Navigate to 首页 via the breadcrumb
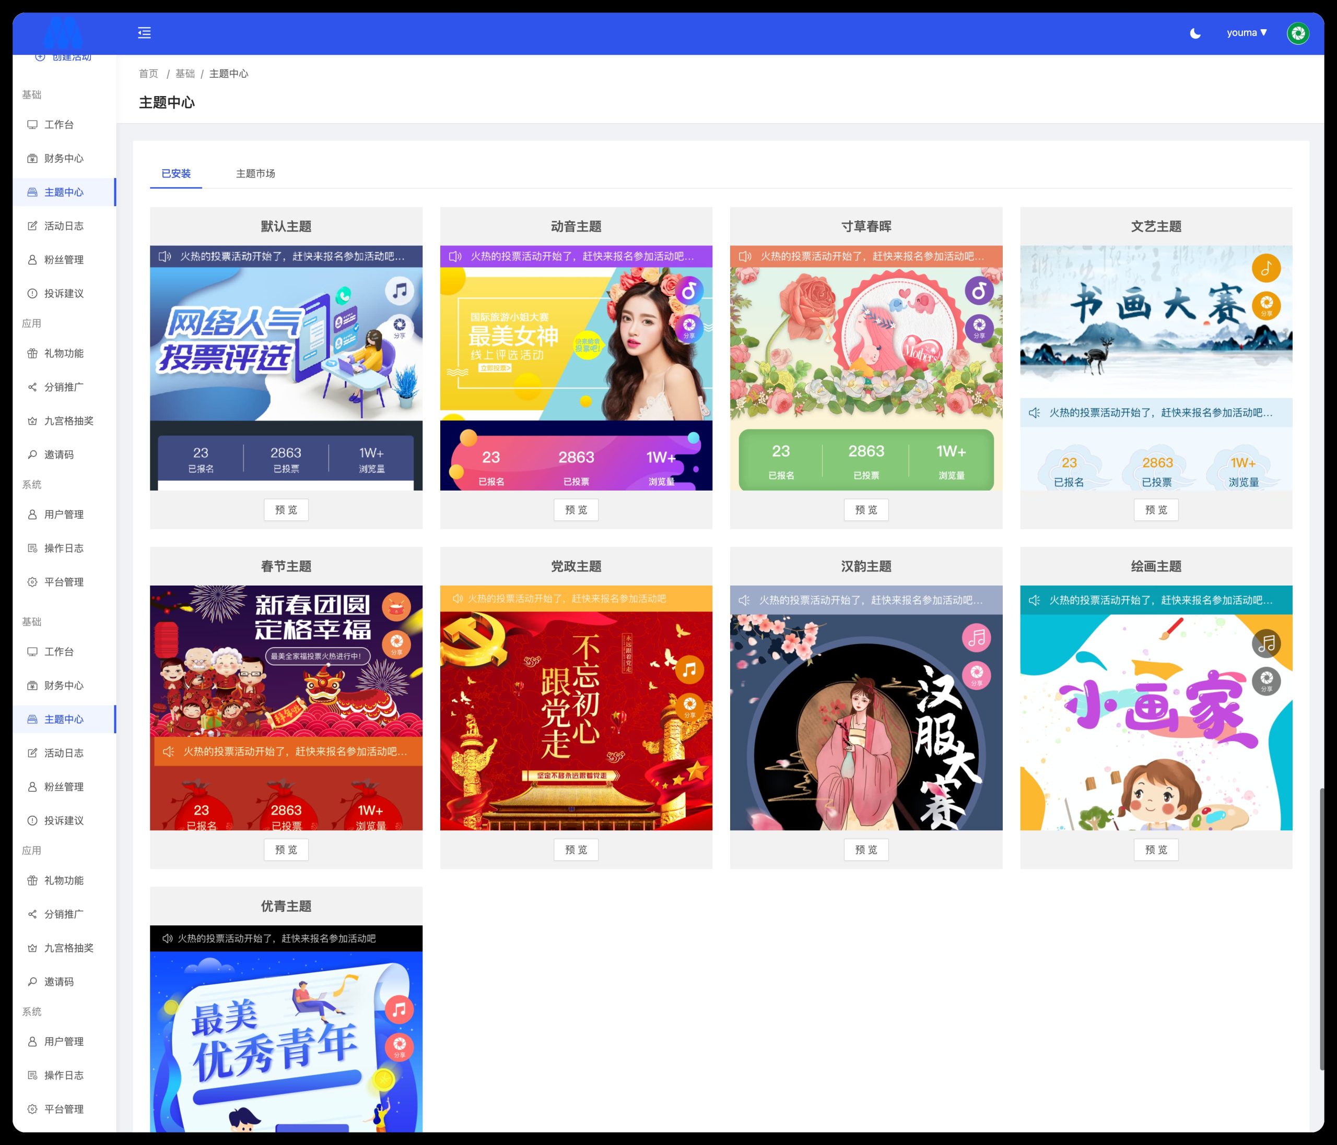1337x1145 pixels. coord(149,74)
